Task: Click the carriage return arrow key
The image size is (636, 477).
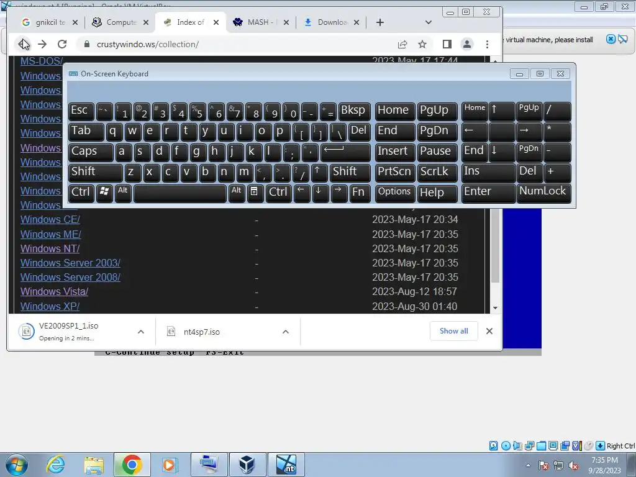Action: (345, 152)
